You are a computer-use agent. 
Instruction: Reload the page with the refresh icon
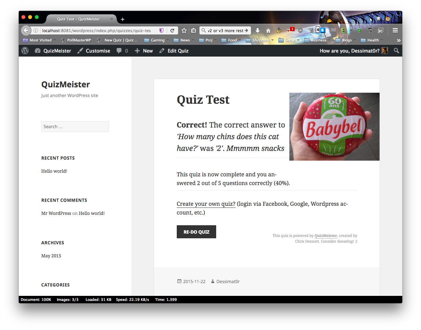(x=172, y=30)
